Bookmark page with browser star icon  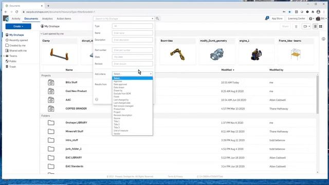(289, 12)
